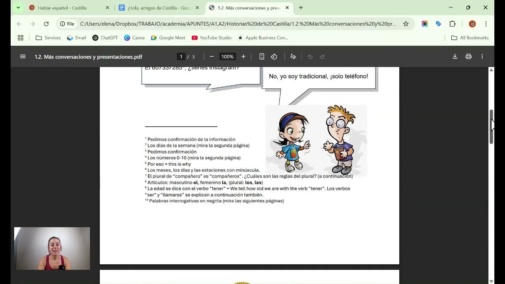The image size is (505, 284).
Task: Click the PDF page number field
Action: (181, 57)
